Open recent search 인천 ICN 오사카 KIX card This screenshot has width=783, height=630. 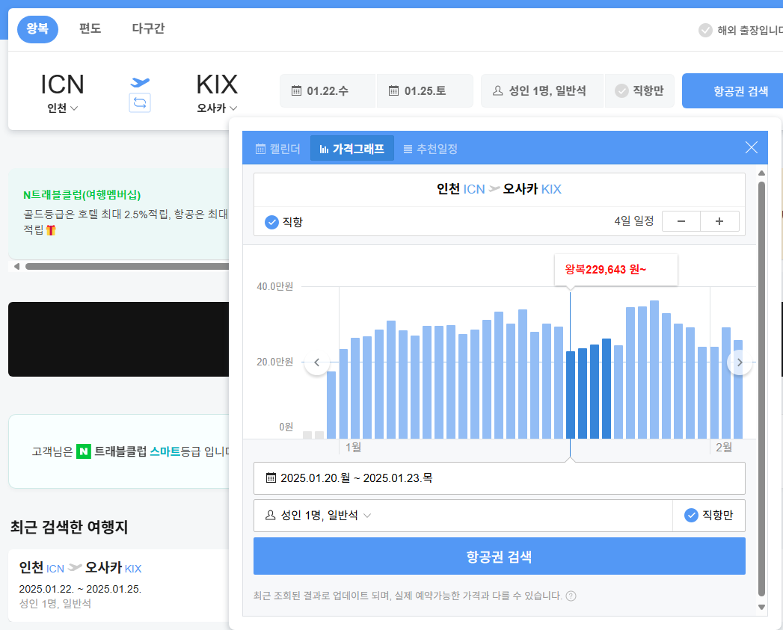[118, 585]
